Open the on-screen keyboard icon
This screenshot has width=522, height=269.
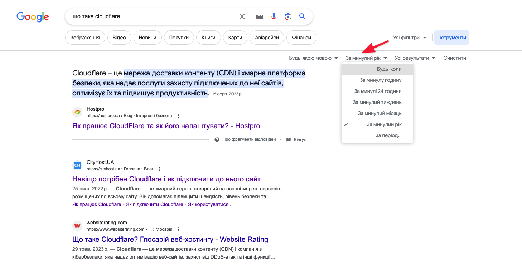point(260,16)
